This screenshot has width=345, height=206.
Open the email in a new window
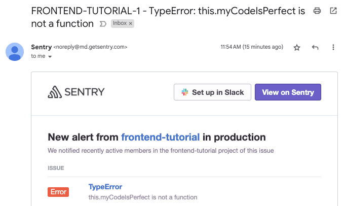pos(333,11)
